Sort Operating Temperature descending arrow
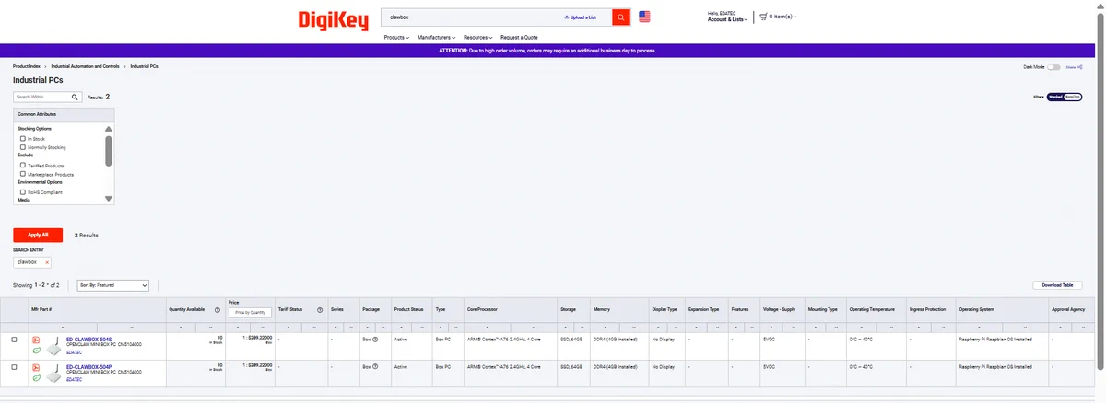The width and height of the screenshot is (1106, 403). (x=892, y=328)
